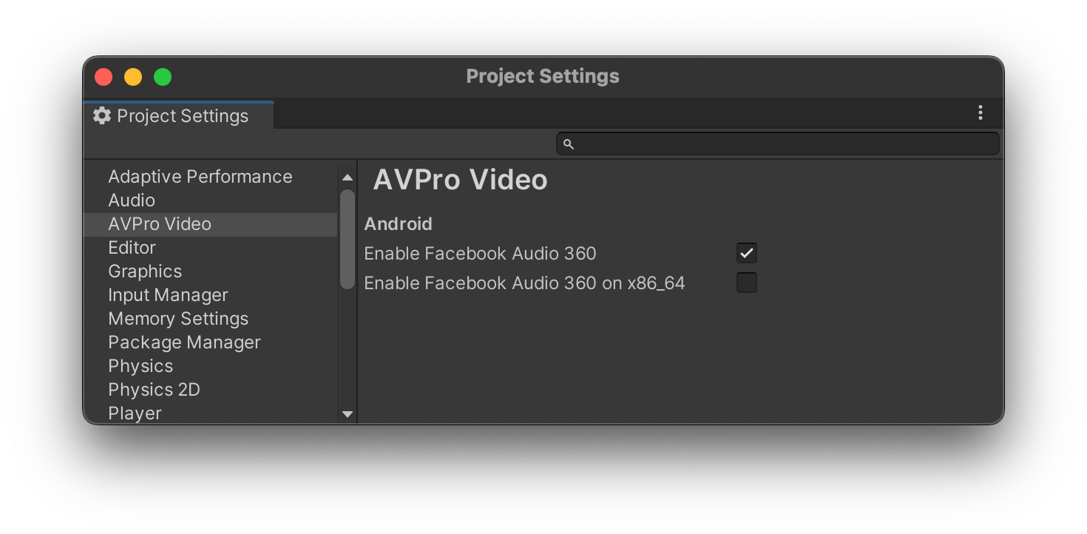Click the magnifying glass in the search bar
Viewport: 1087px width, 534px height.
(x=568, y=143)
